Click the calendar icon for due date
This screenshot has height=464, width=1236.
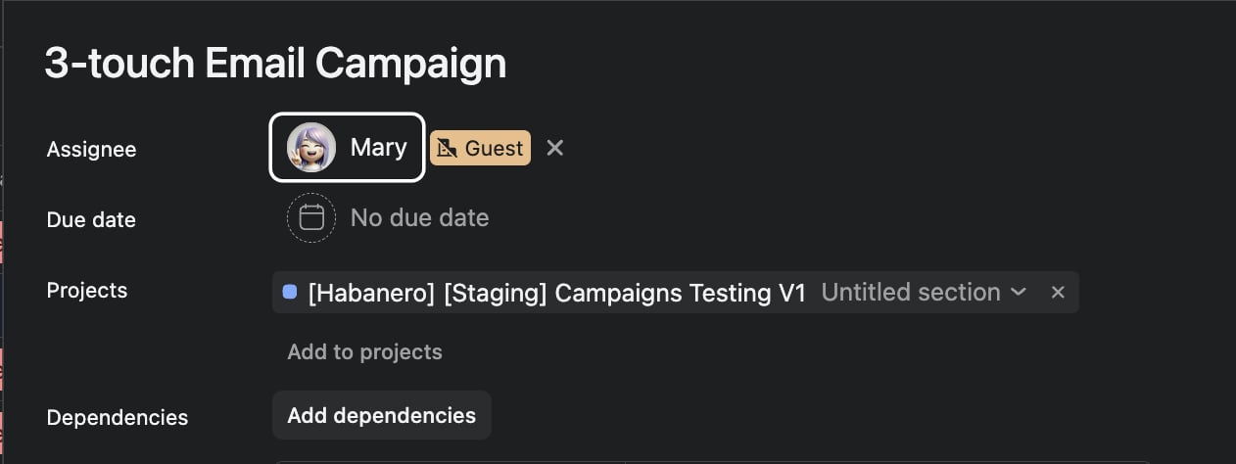311,217
